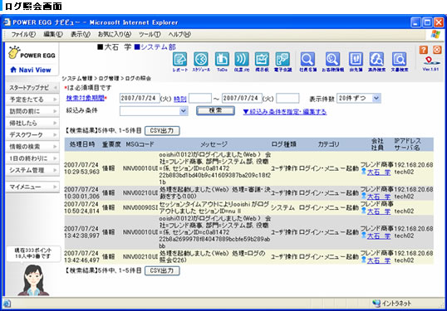Image resolution: width=447 pixels, height=311 pixels.
Task: Click the 検索 search button
Action: 215,110
